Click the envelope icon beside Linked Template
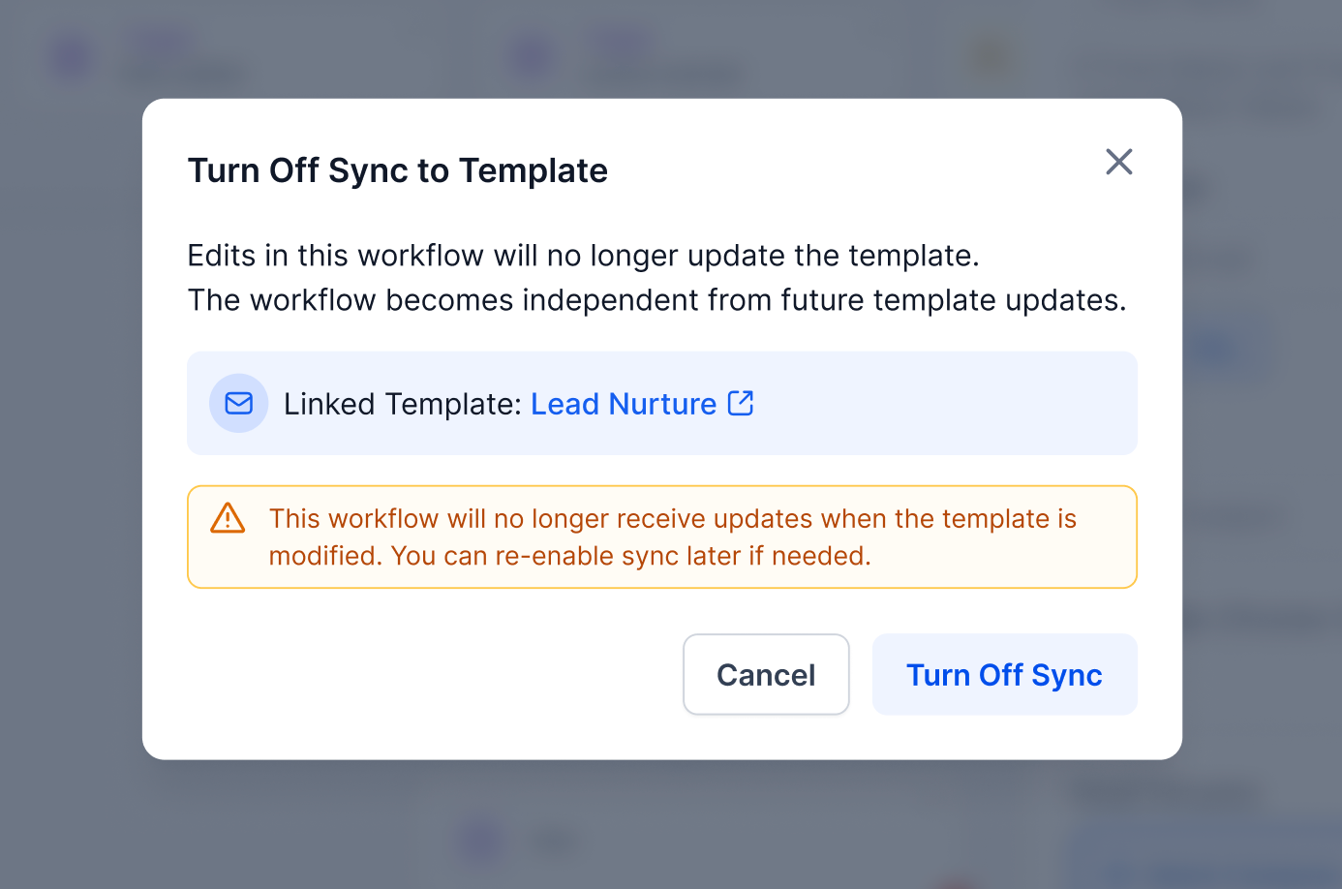Screen dimensions: 1342x889 tap(238, 403)
